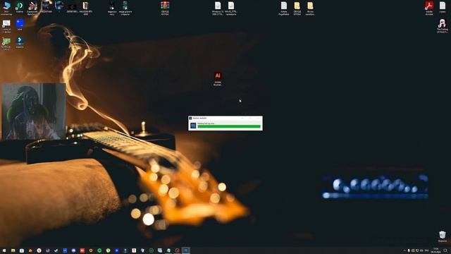Image resolution: width=451 pixels, height=254 pixels.
Task: Select the rightmost yellow folder icon
Action: pos(310,8)
